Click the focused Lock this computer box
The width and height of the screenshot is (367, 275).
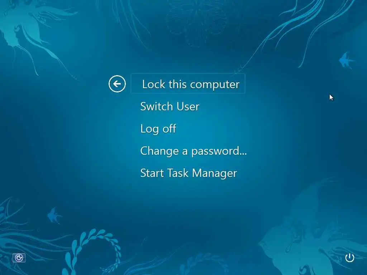tap(188, 84)
